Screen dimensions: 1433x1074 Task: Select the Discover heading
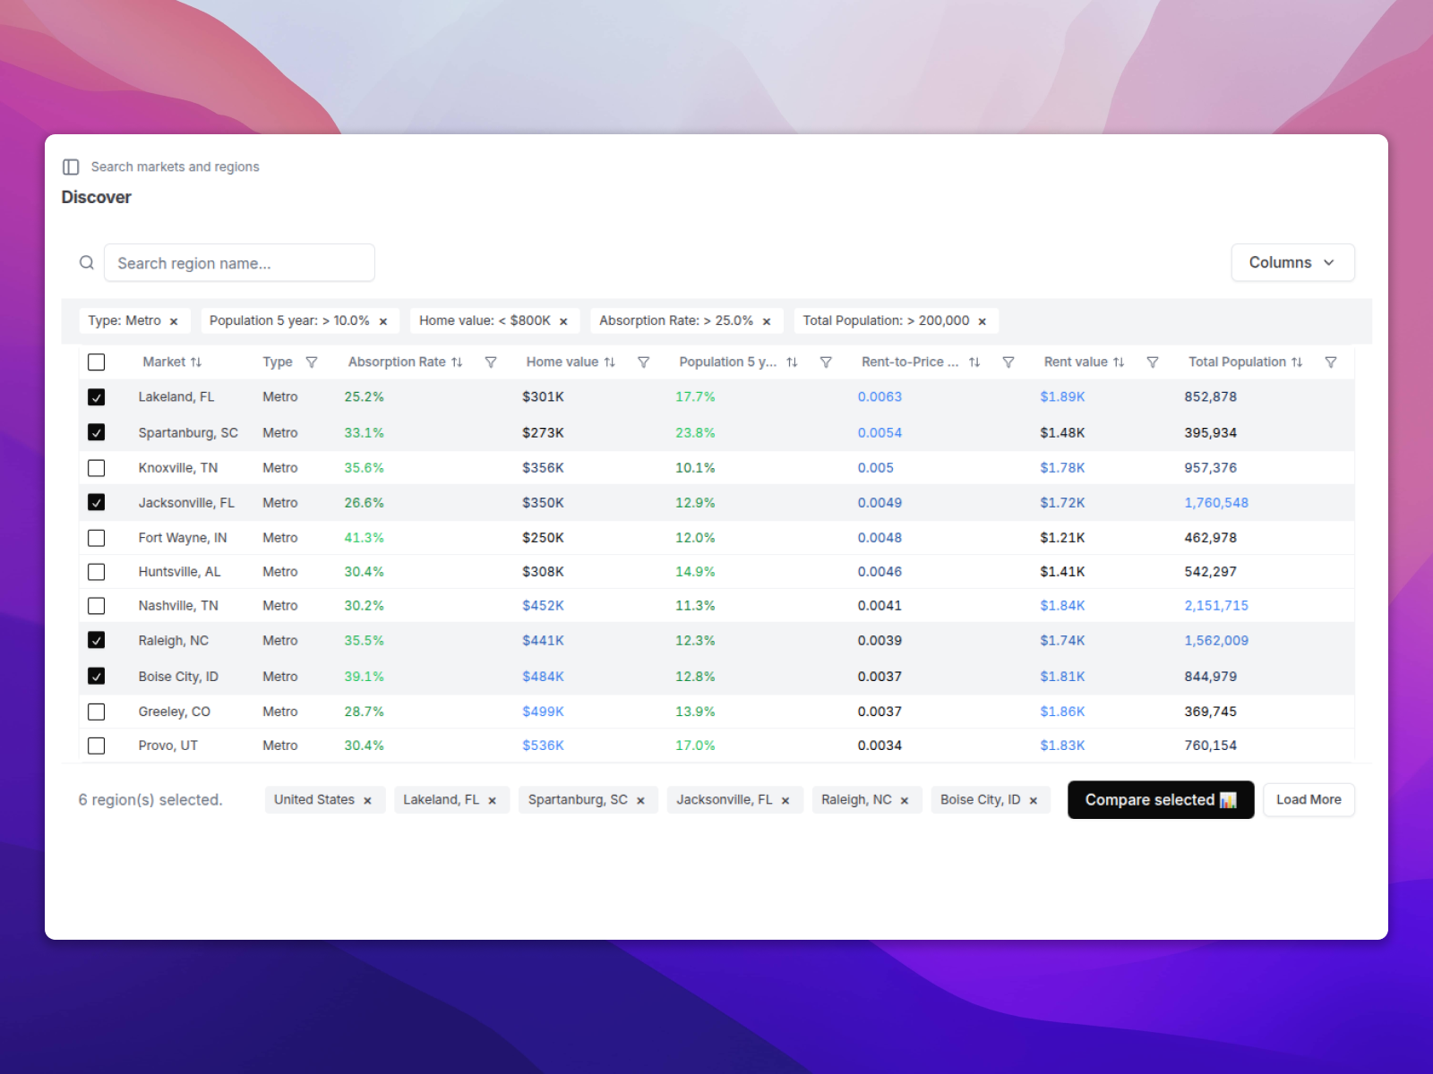pos(96,197)
